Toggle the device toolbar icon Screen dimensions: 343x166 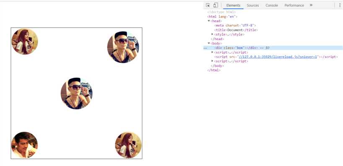tap(216, 5)
